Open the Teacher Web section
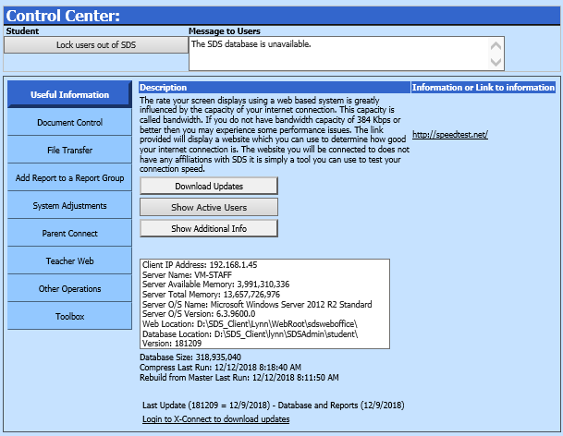Image resolution: width=563 pixels, height=436 pixels. tap(69, 260)
